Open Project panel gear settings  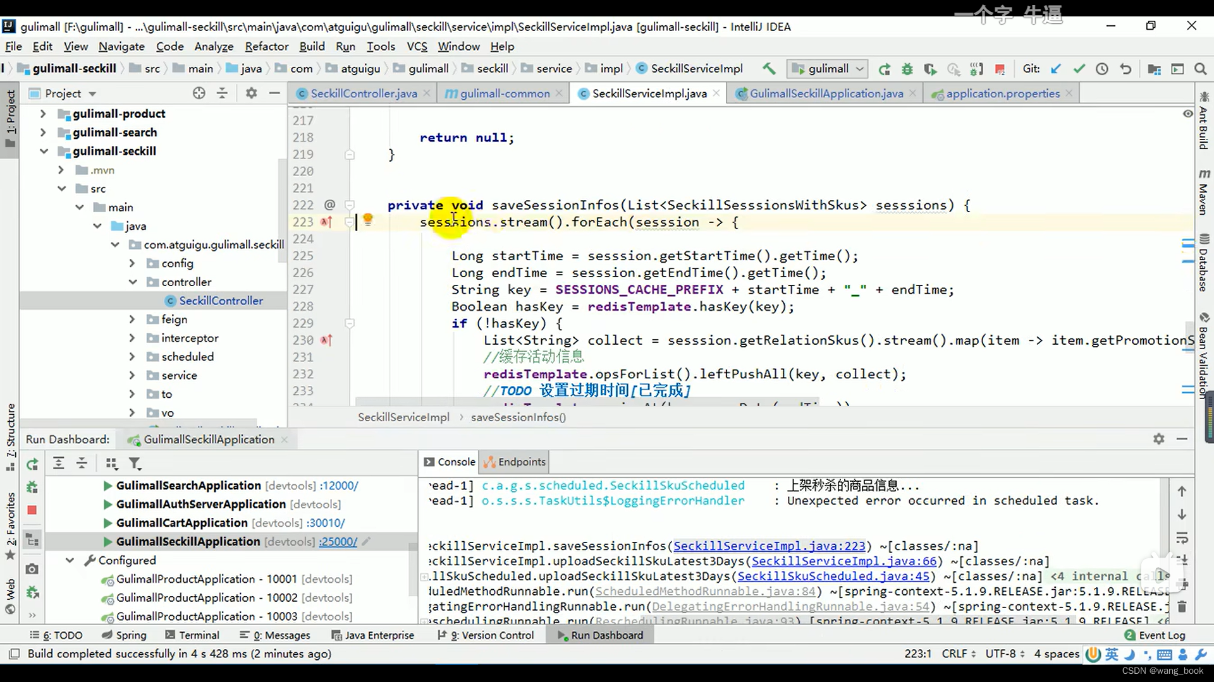[251, 93]
